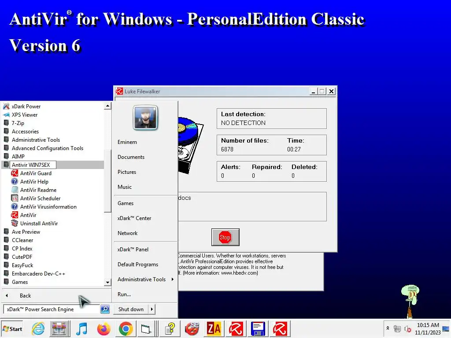The image size is (451, 338).
Task: Open Documents from Start menu
Action: [131, 157]
